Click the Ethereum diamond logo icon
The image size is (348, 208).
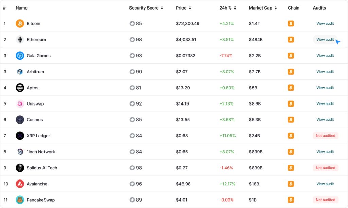20,40
